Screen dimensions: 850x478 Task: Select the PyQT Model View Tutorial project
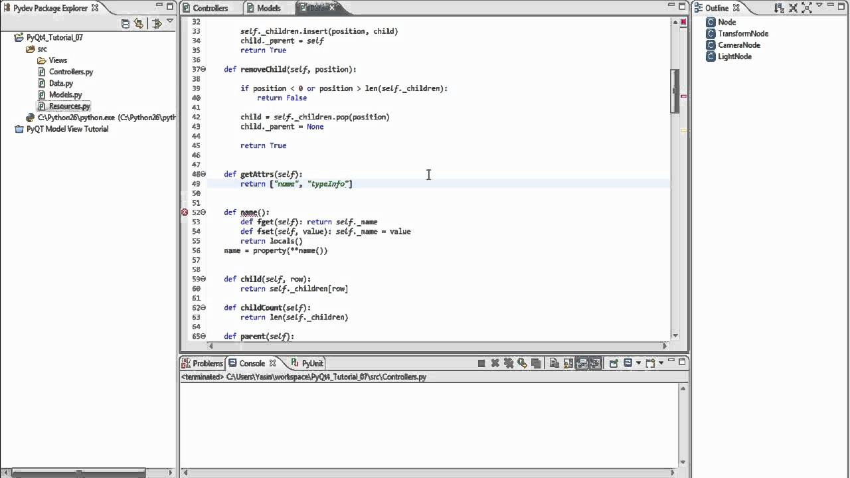pyautogui.click(x=67, y=129)
